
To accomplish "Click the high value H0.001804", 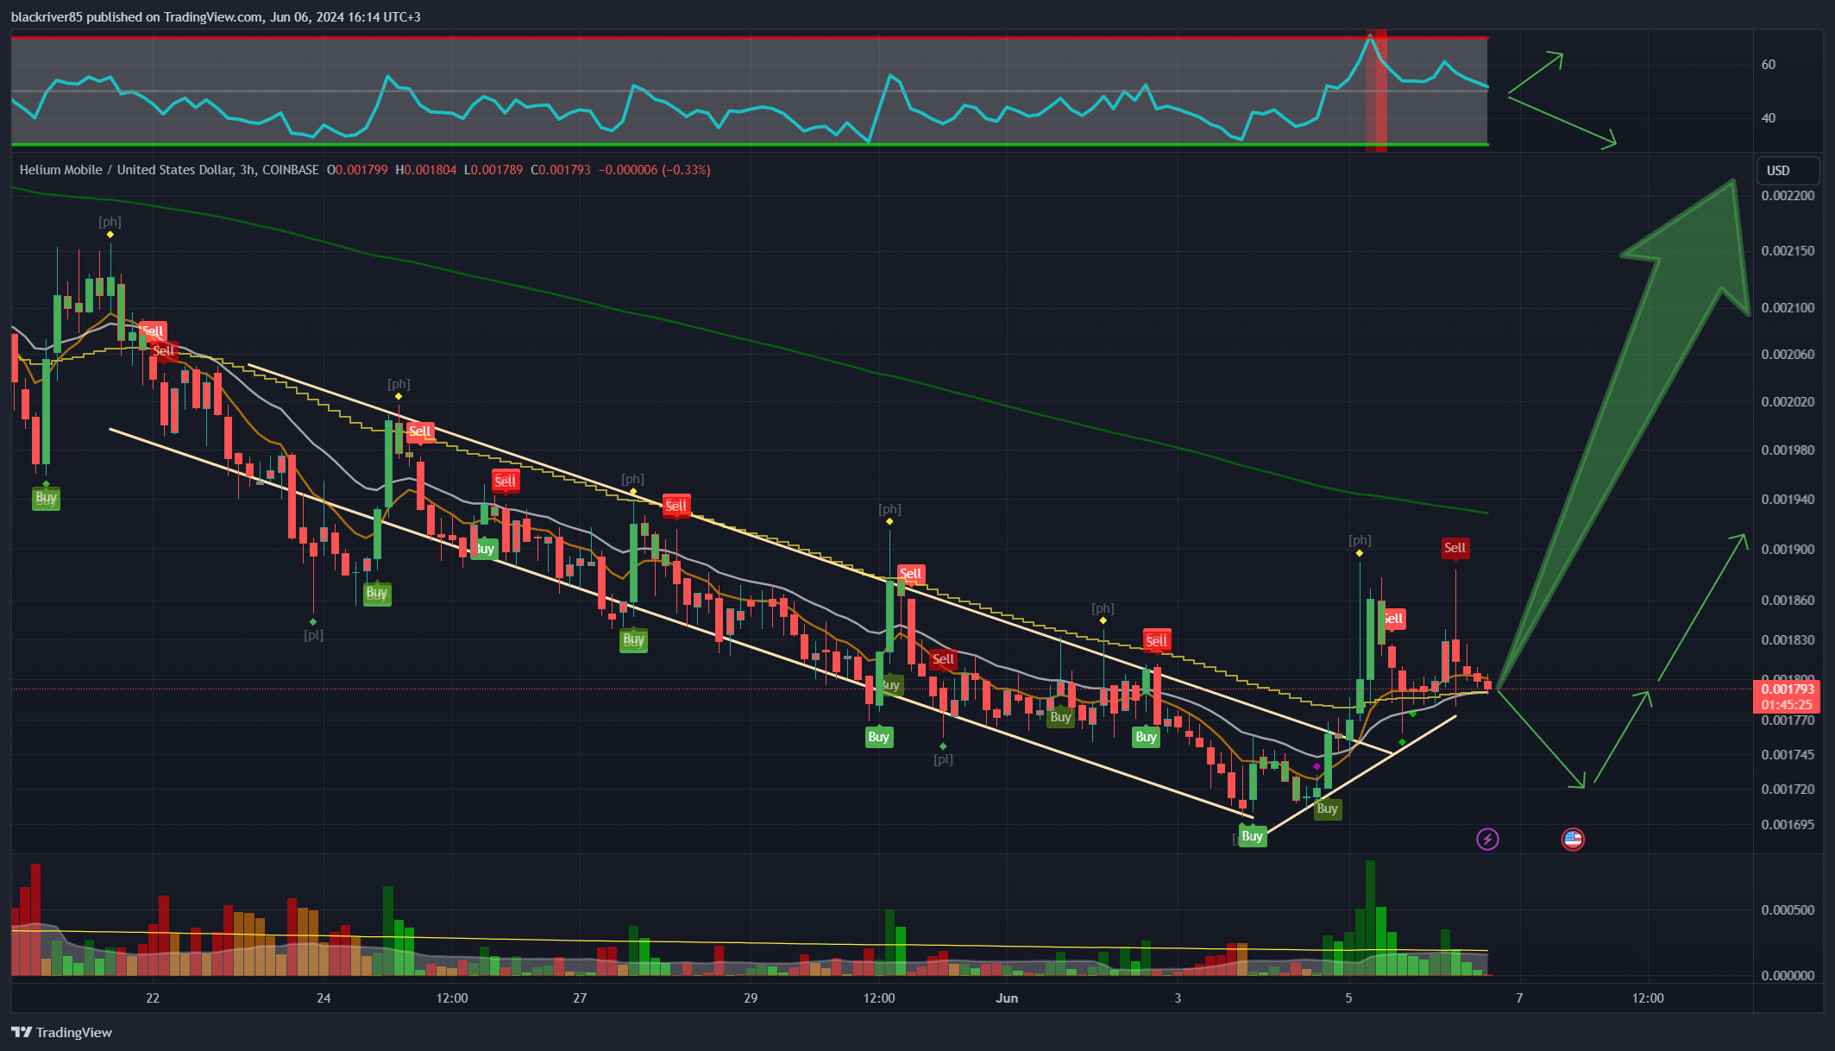I will coord(426,170).
